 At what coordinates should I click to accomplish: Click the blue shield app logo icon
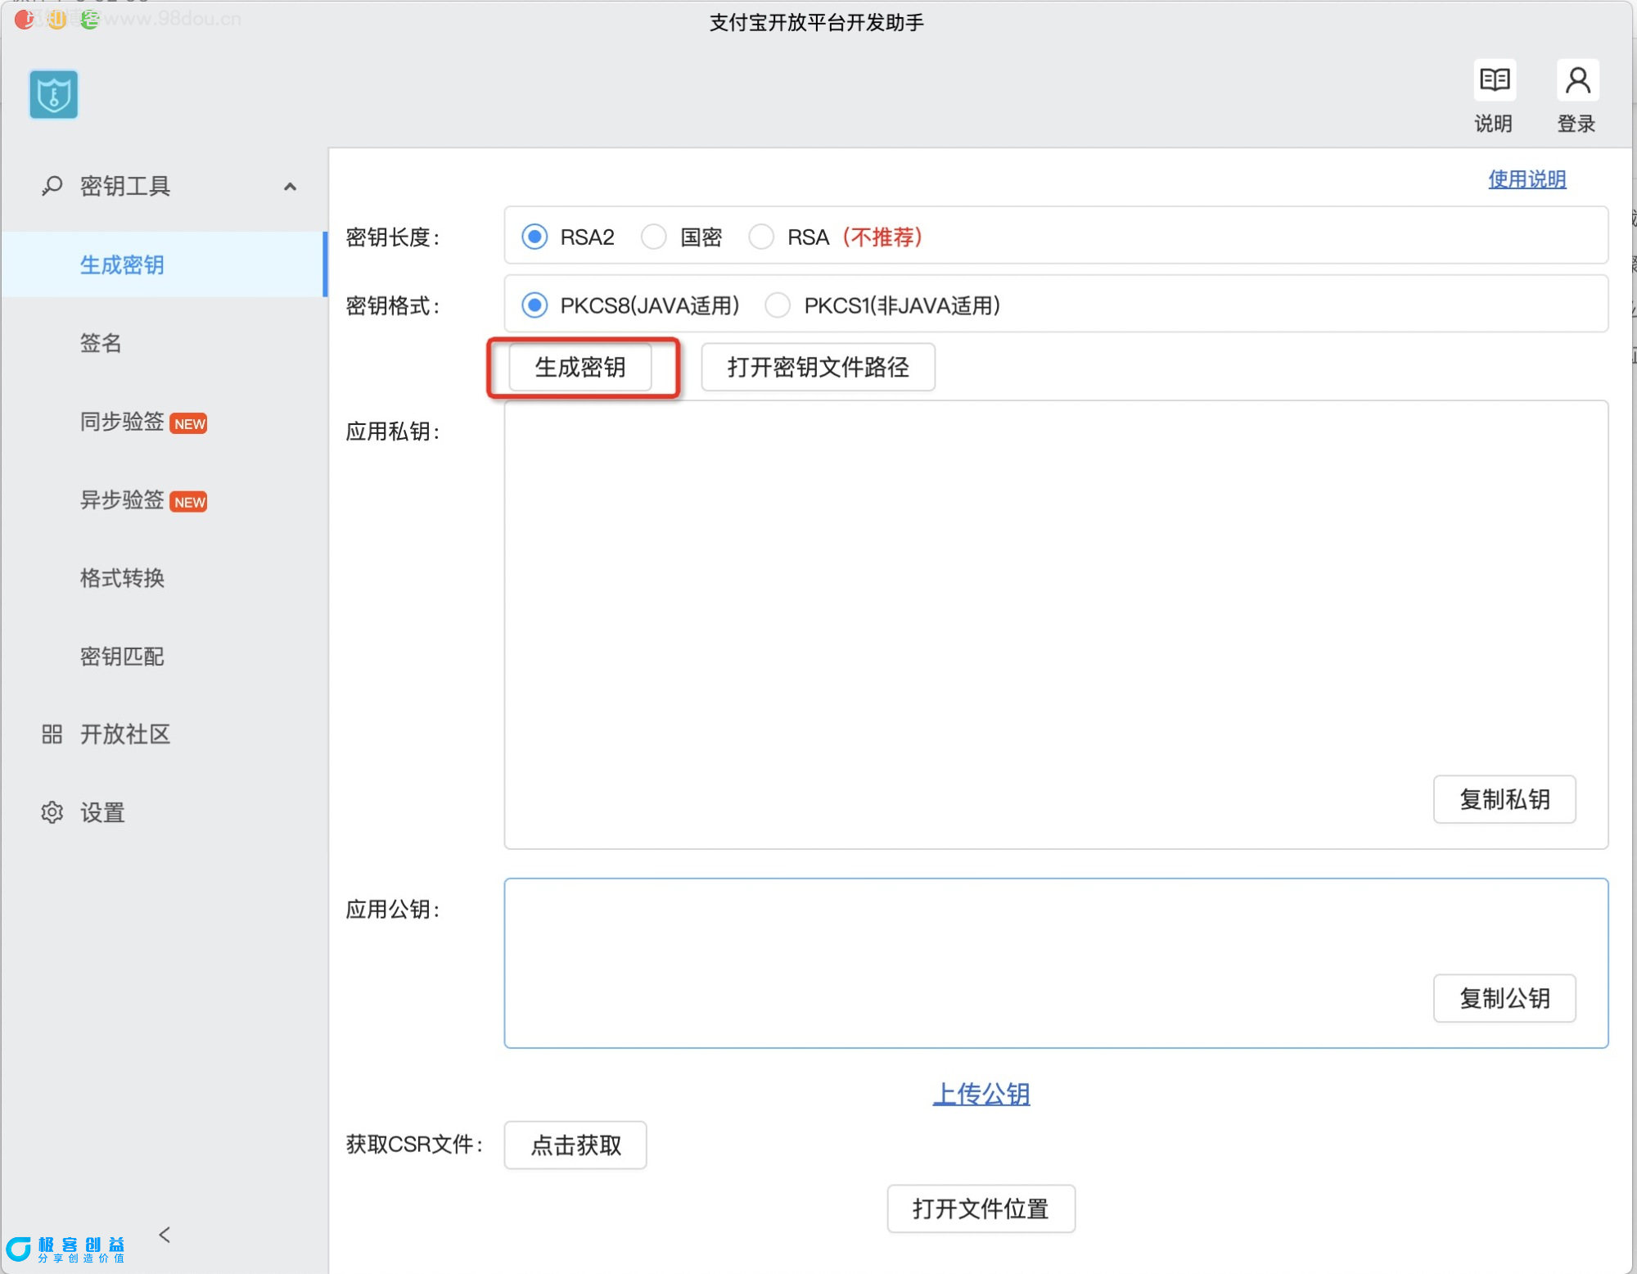(x=53, y=95)
